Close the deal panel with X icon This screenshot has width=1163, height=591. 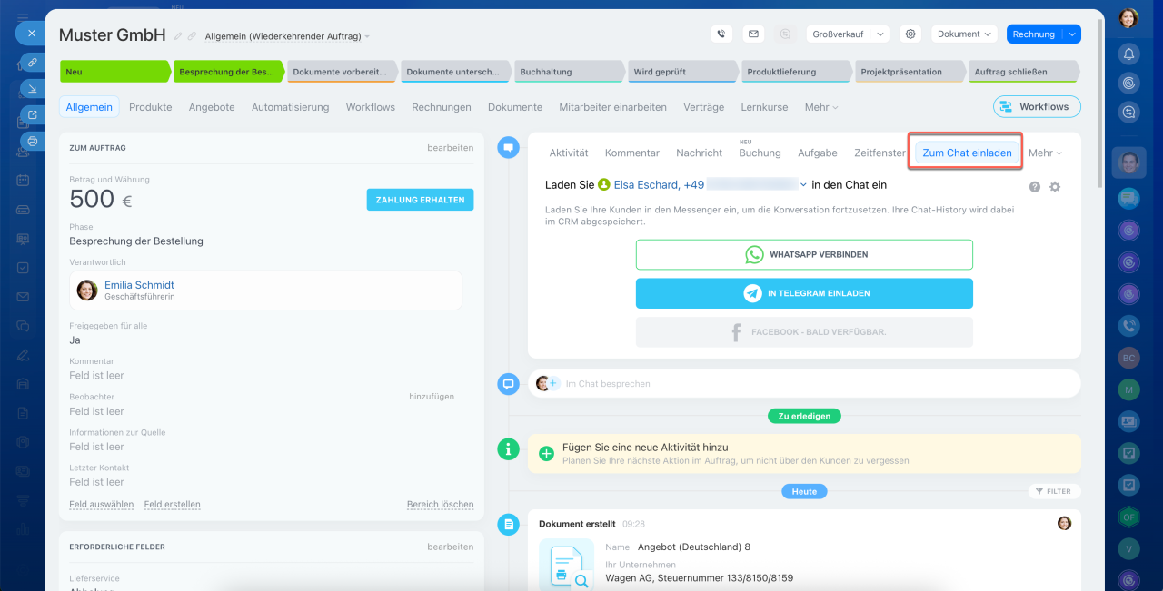tap(32, 34)
